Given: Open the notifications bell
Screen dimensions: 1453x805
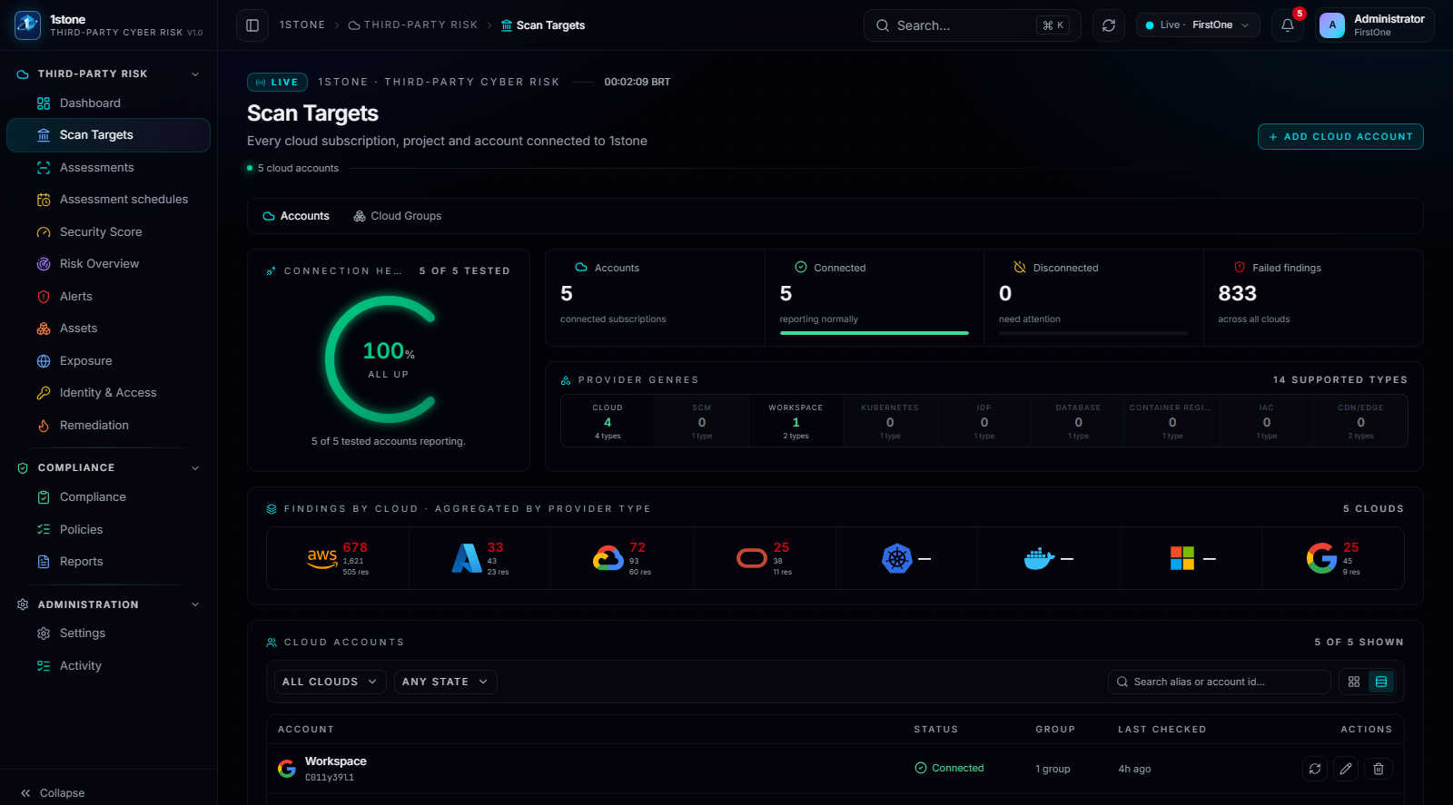Looking at the screenshot, I should [x=1288, y=25].
